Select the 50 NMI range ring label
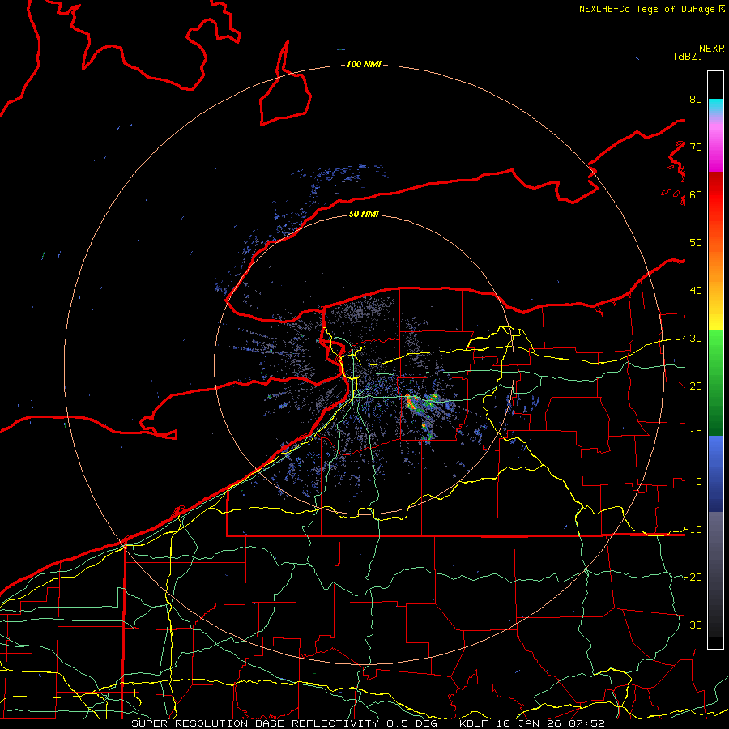This screenshot has width=729, height=729. point(364,214)
